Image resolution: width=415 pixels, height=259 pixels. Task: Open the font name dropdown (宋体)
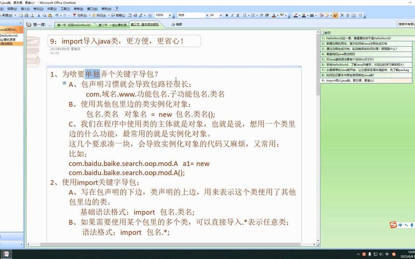(x=206, y=15)
